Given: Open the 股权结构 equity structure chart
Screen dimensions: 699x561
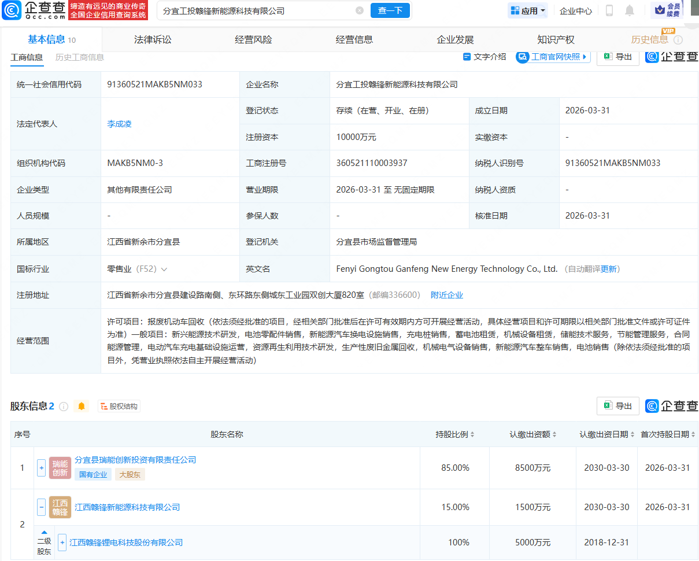Looking at the screenshot, I should 118,407.
